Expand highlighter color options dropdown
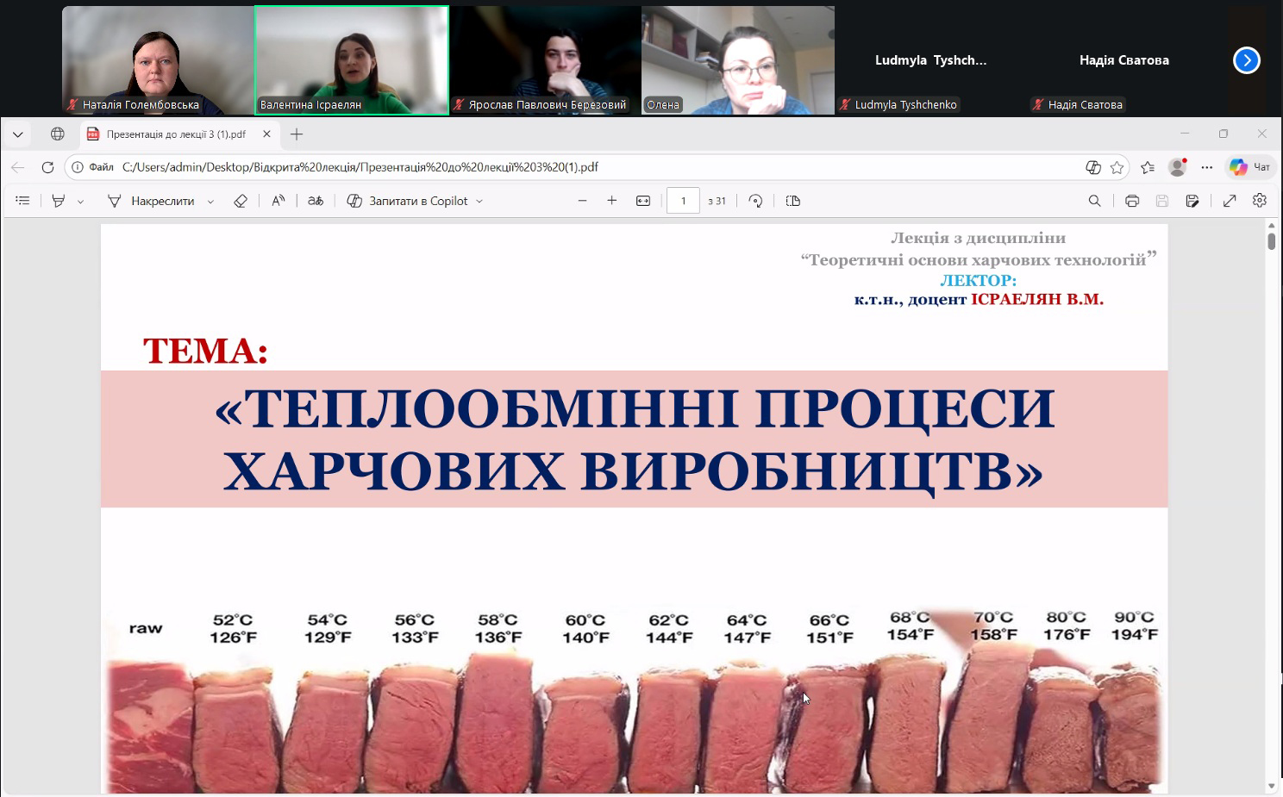 coord(81,202)
